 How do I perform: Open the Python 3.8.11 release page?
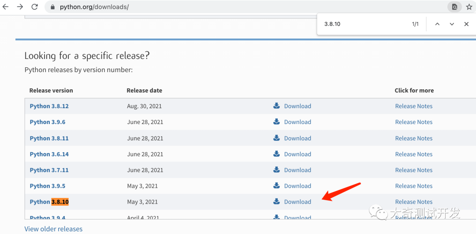tap(49, 139)
